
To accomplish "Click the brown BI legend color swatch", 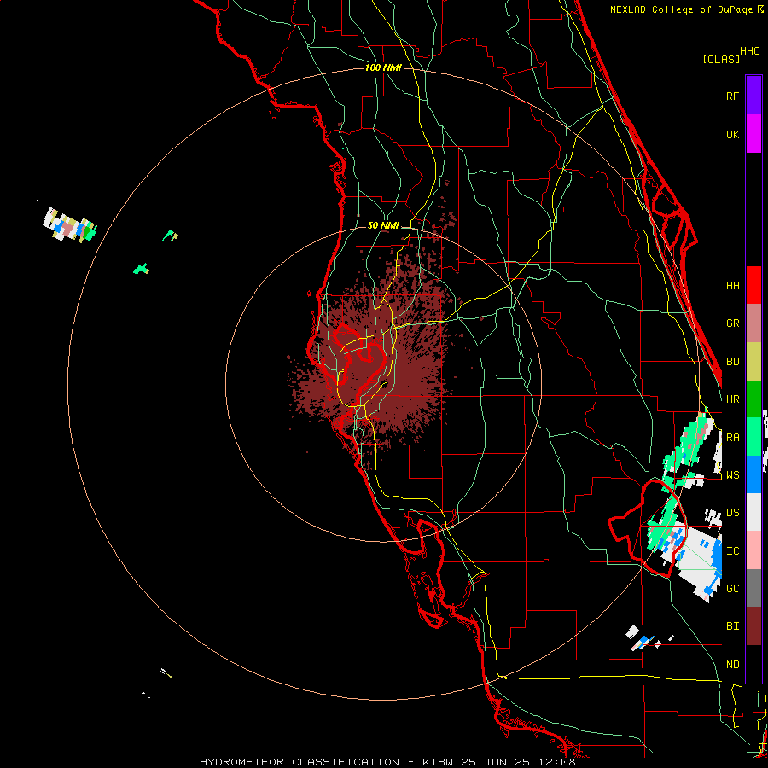I will (x=753, y=626).
